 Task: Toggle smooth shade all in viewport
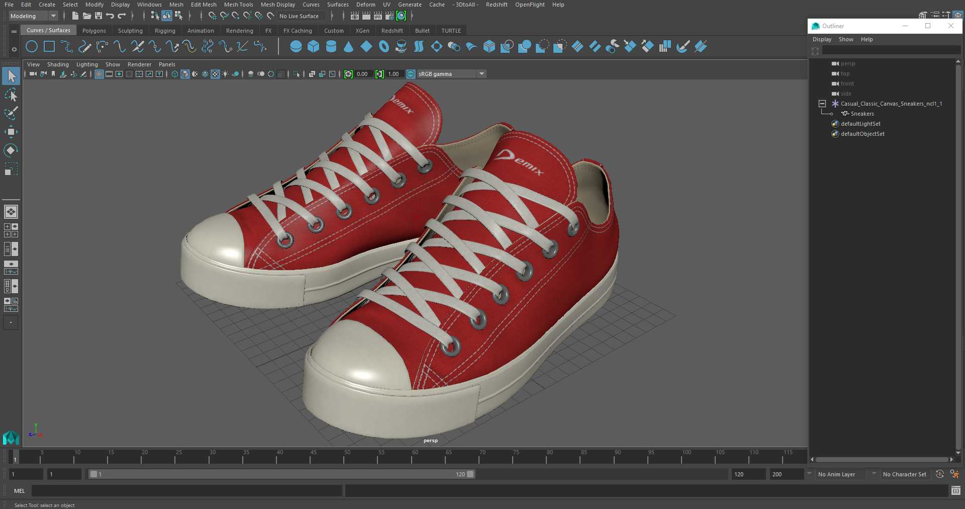coord(185,74)
